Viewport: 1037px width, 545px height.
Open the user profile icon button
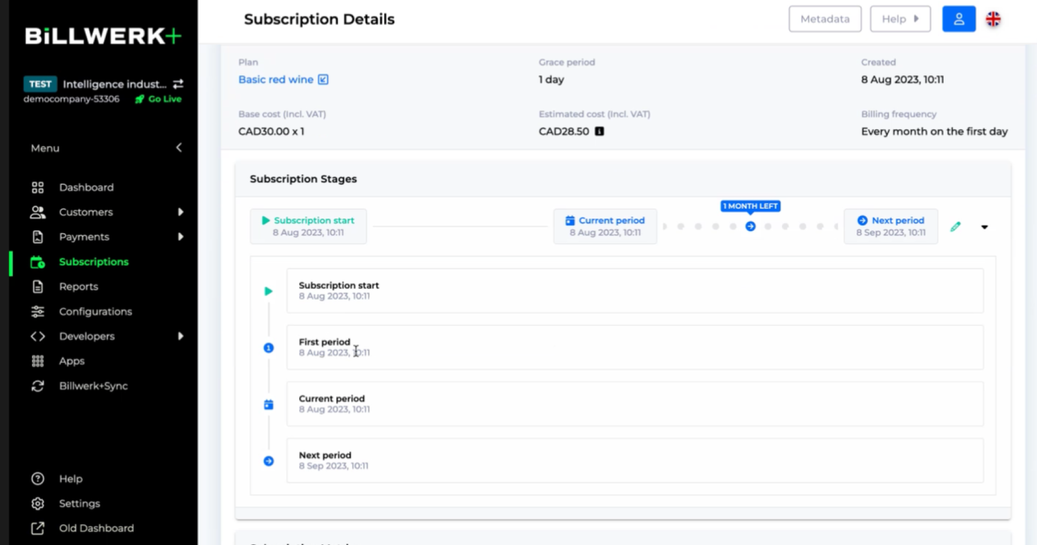click(958, 19)
